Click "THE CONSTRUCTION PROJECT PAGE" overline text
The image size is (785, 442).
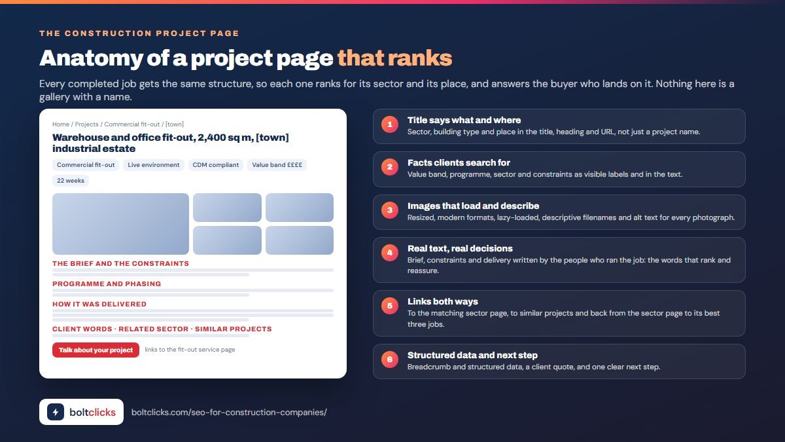point(139,33)
